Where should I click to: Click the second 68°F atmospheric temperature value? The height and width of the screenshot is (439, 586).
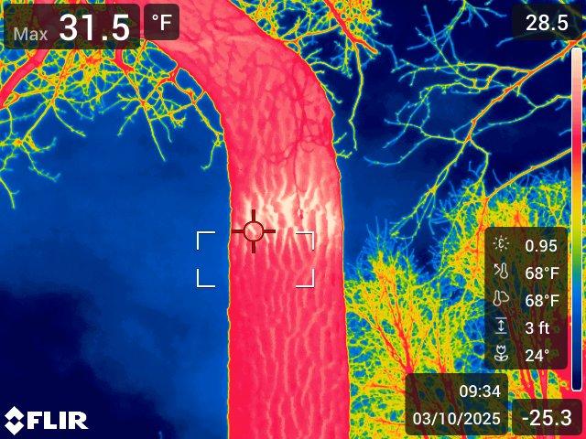coord(542,301)
